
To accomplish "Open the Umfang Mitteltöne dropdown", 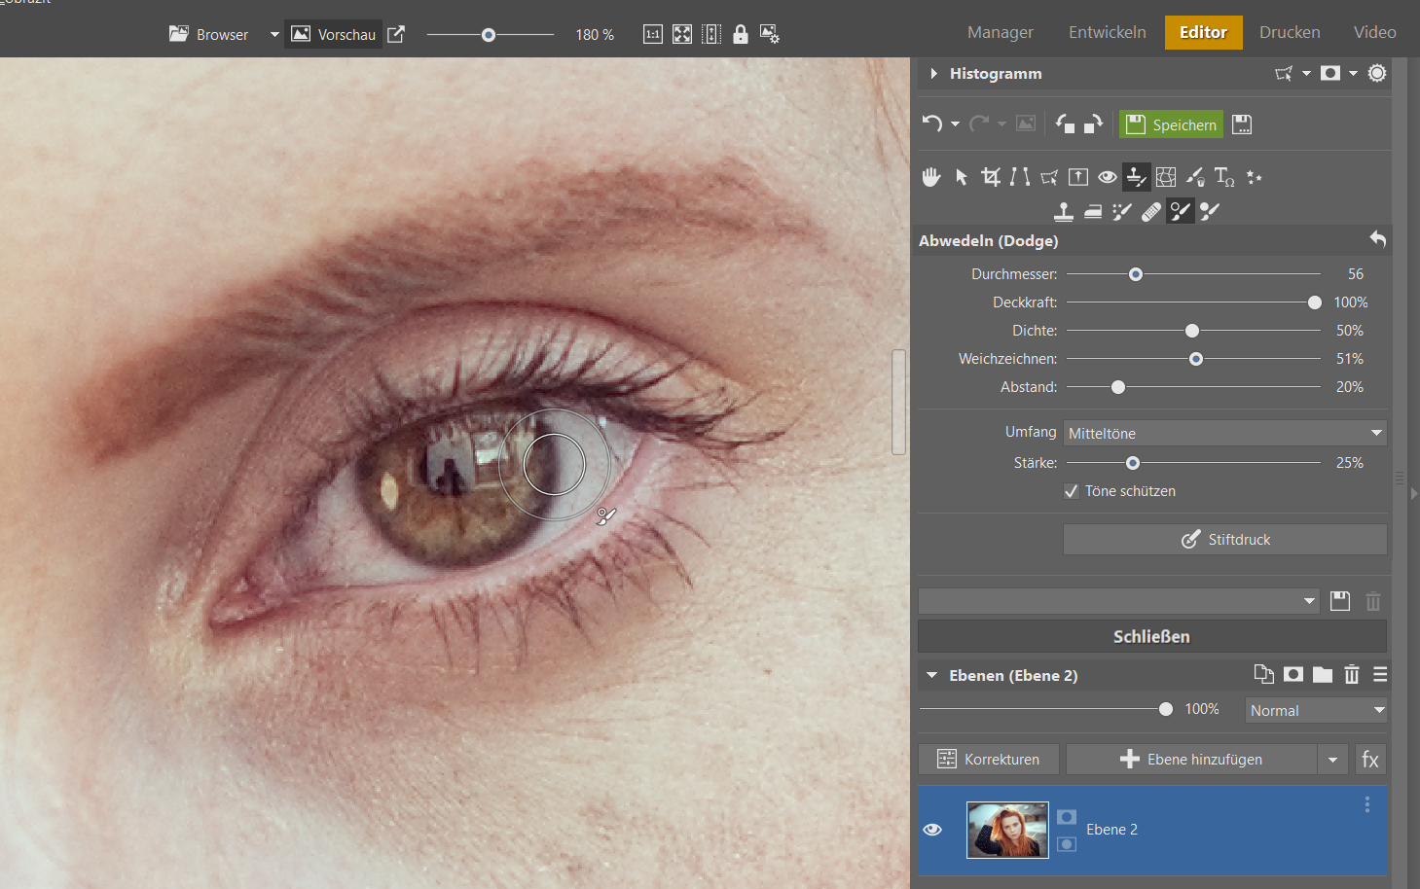I will click(1224, 433).
